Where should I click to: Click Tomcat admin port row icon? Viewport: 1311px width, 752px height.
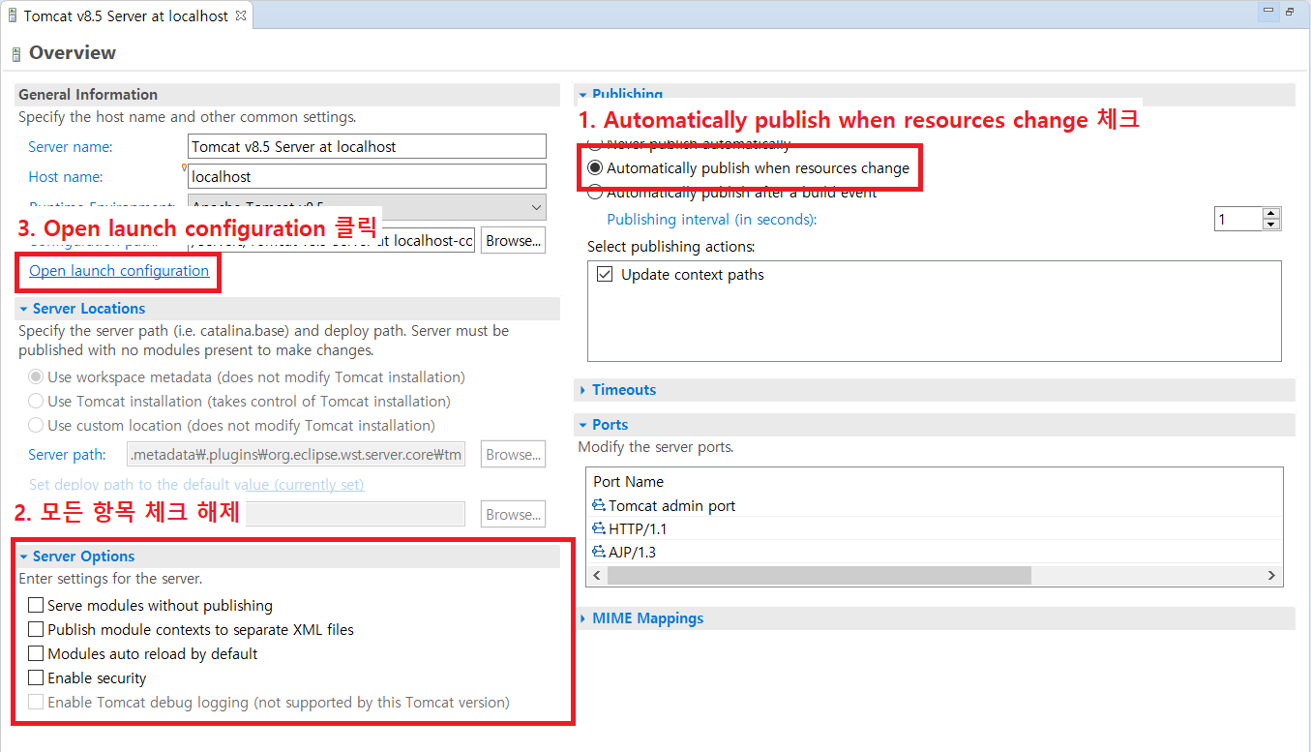coord(599,505)
